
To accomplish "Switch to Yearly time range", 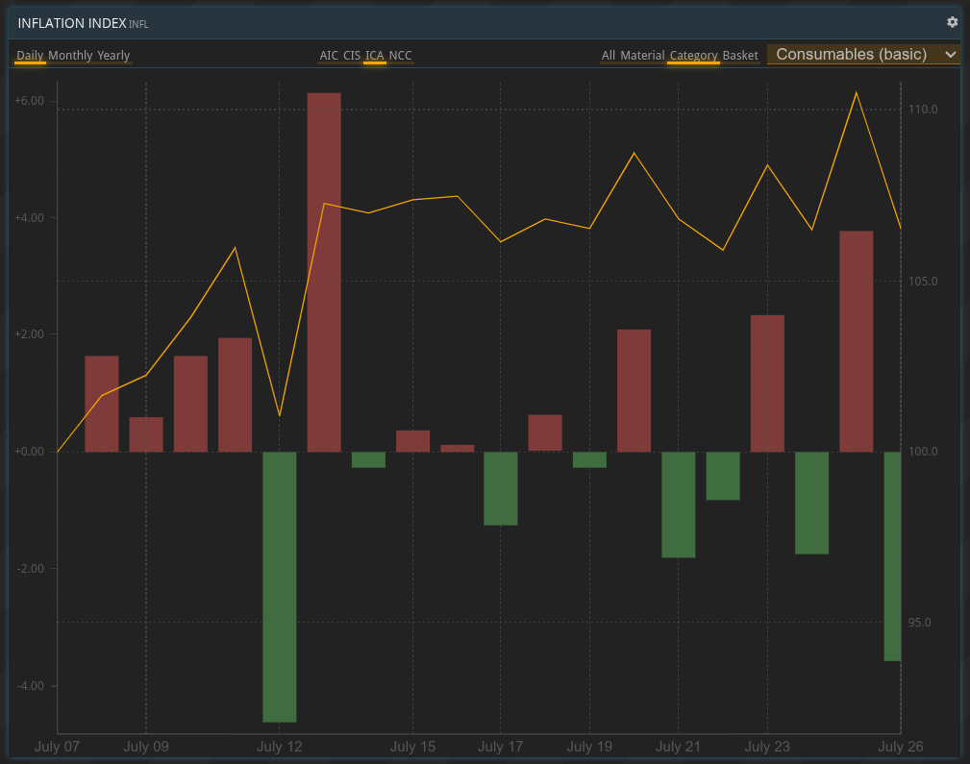I will pyautogui.click(x=113, y=55).
